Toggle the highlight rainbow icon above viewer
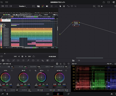This screenshot has width=116, height=96. [x=43, y=6]
